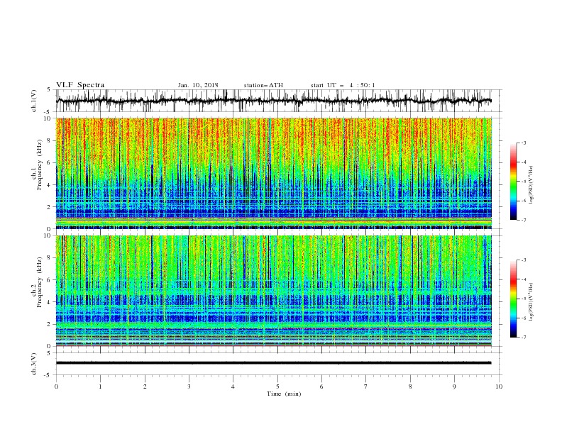This screenshot has height=434, width=562.
Task: Click the VLF Spectra plot title
Action: click(80, 85)
